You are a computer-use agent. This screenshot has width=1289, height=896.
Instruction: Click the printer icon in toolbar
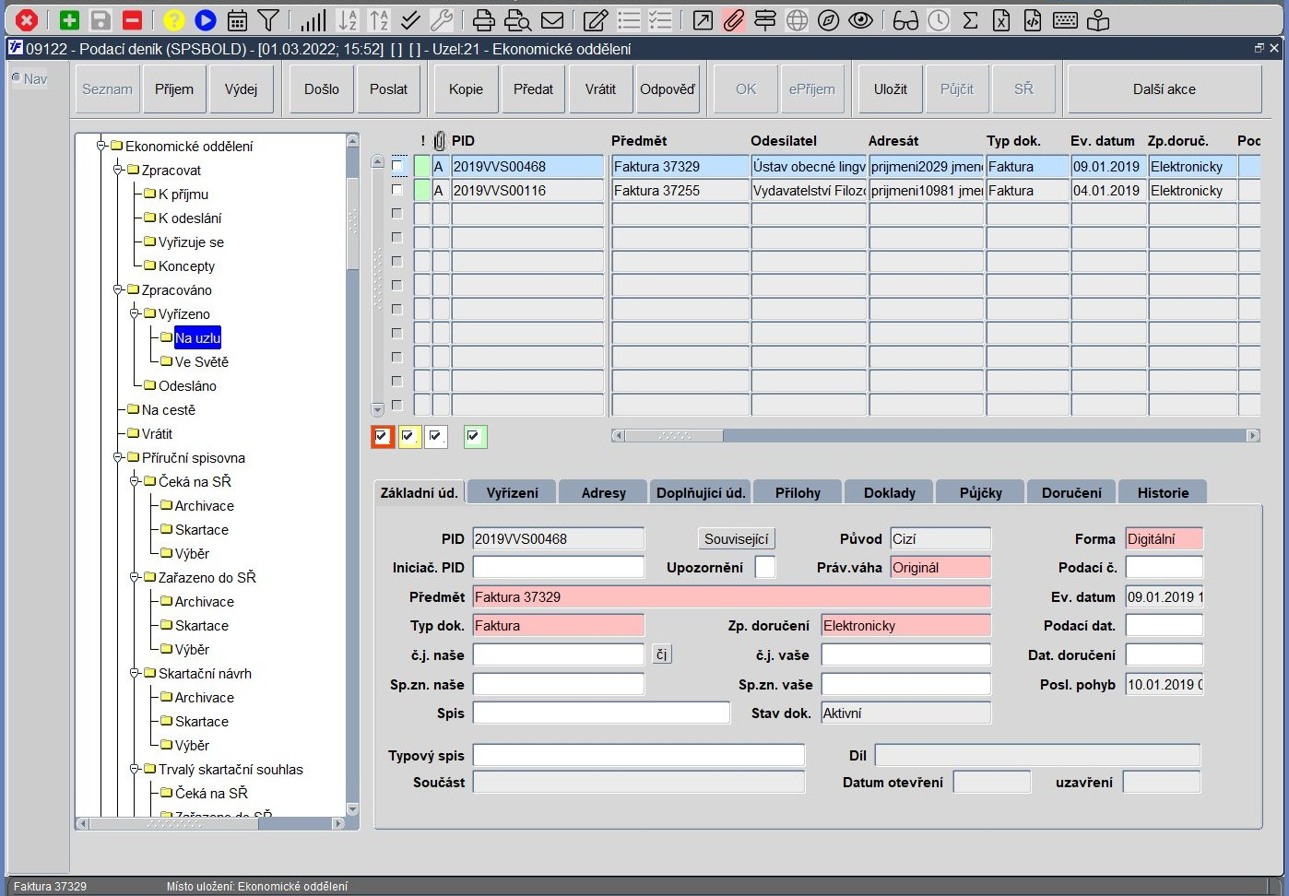pyautogui.click(x=484, y=20)
